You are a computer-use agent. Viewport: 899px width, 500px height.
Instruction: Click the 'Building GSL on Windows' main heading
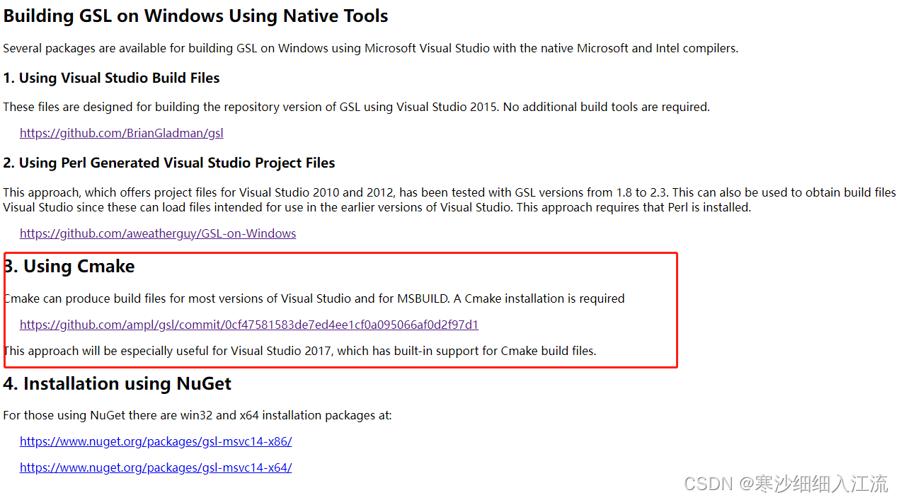(195, 16)
